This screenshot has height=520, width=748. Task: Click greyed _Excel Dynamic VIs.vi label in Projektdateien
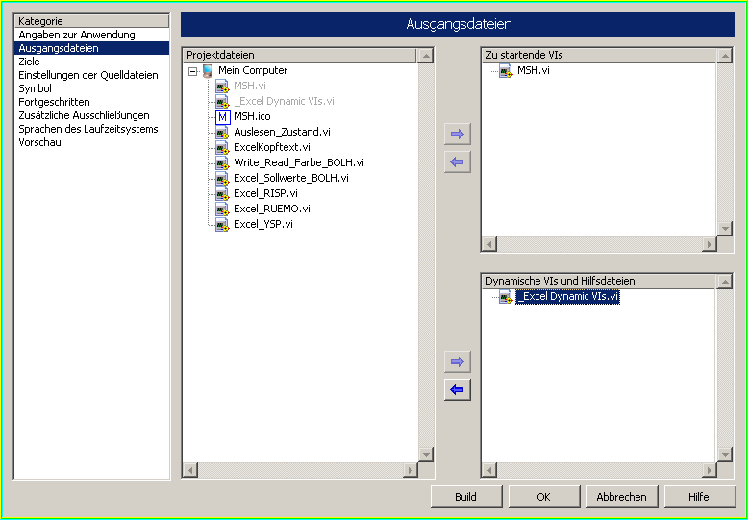(284, 101)
